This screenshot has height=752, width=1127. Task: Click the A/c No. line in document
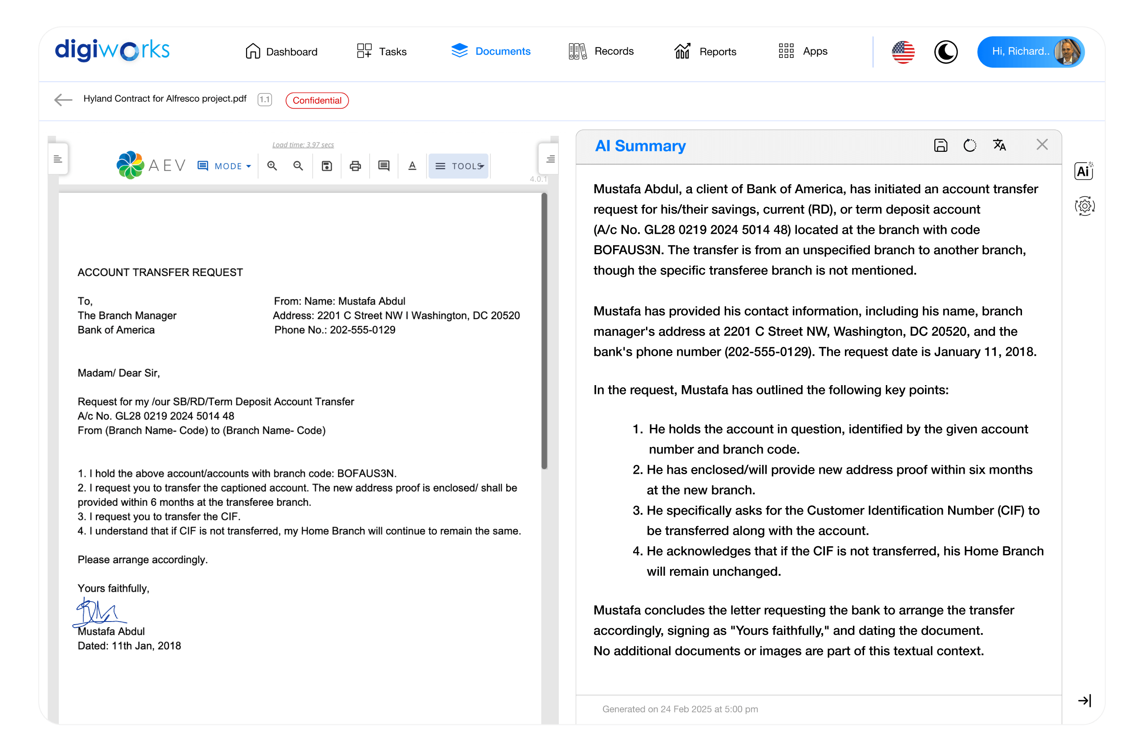(156, 416)
